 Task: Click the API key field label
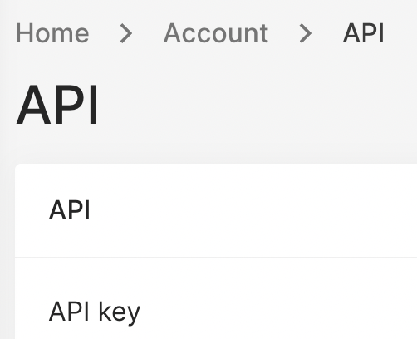(95, 312)
